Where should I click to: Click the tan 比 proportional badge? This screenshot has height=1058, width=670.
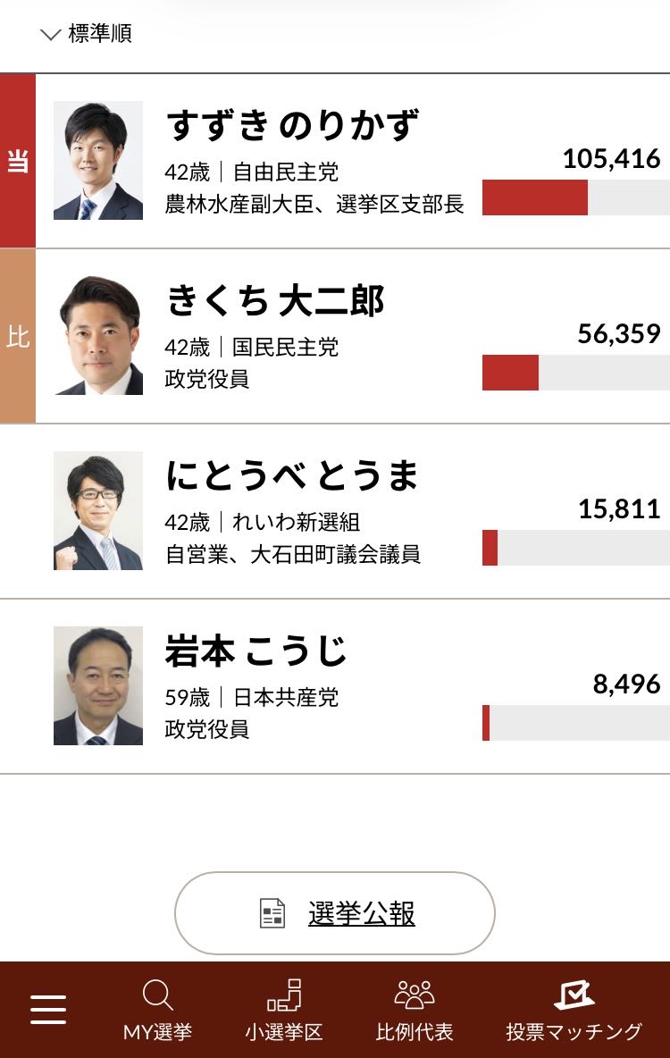tap(18, 337)
